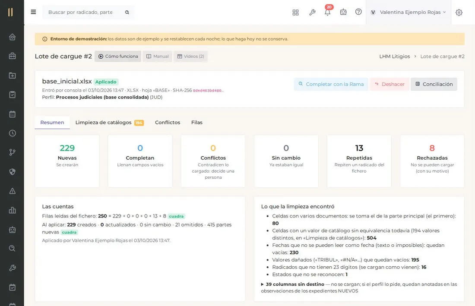The height and width of the screenshot is (306, 475).
Task: Click the Estados que no se reconocen line
Action: tap(310, 274)
